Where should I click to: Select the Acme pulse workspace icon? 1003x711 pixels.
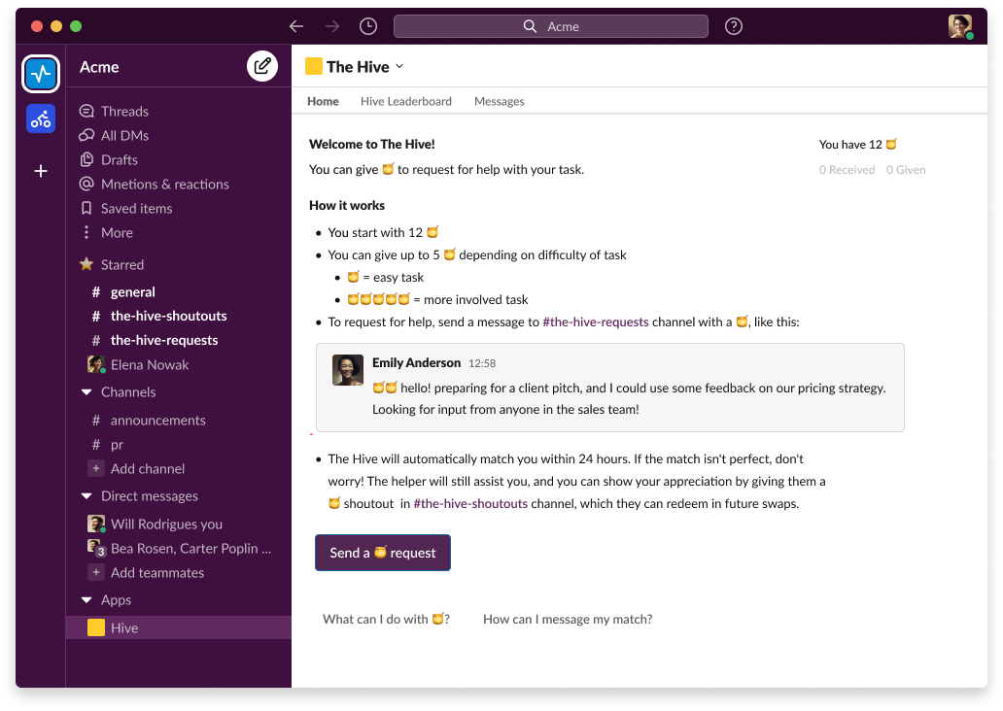pyautogui.click(x=41, y=73)
